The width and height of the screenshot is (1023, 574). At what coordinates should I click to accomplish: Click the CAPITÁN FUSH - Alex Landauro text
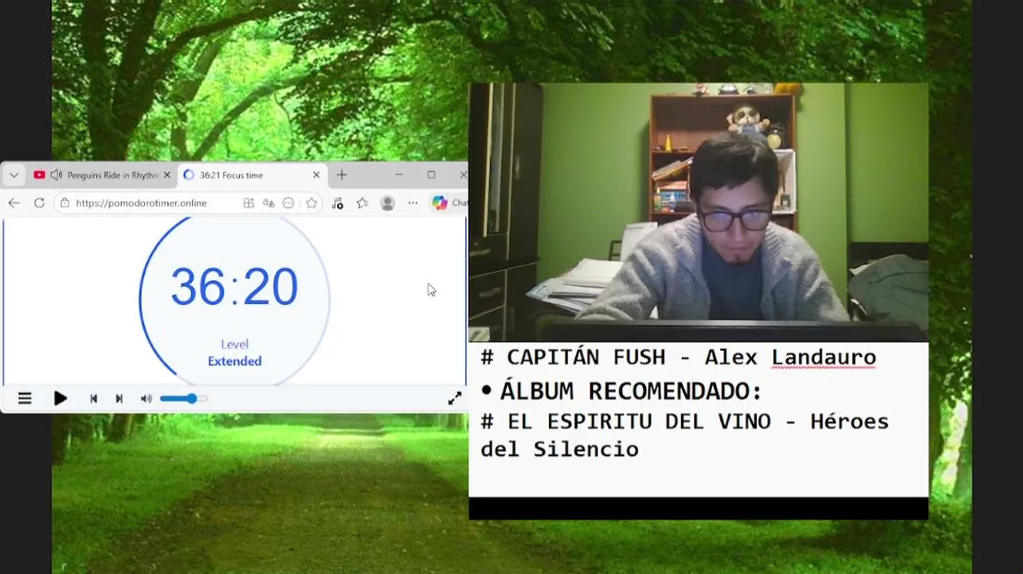(x=679, y=357)
